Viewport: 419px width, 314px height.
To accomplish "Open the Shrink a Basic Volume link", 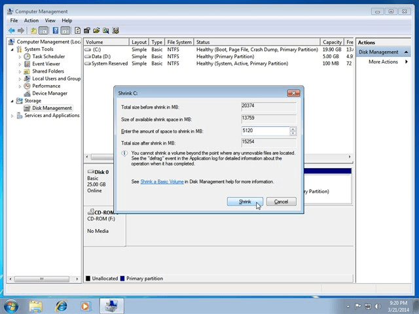I will click(162, 182).
